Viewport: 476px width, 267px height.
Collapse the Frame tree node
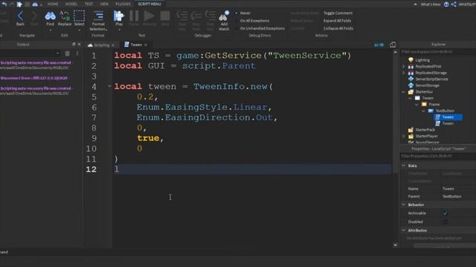(x=416, y=105)
